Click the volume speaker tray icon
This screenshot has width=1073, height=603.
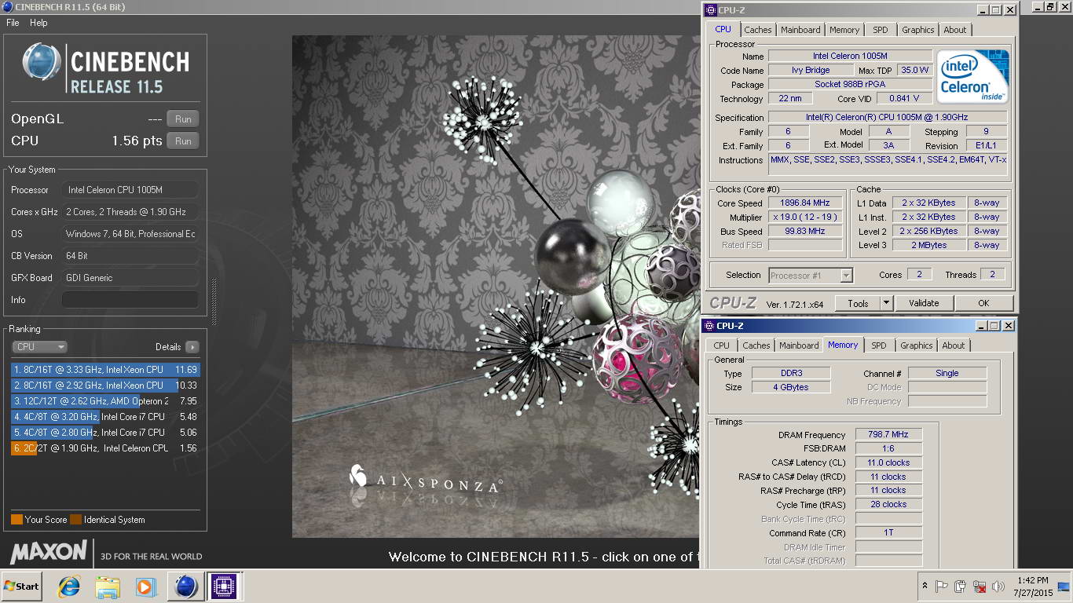pyautogui.click(x=998, y=586)
